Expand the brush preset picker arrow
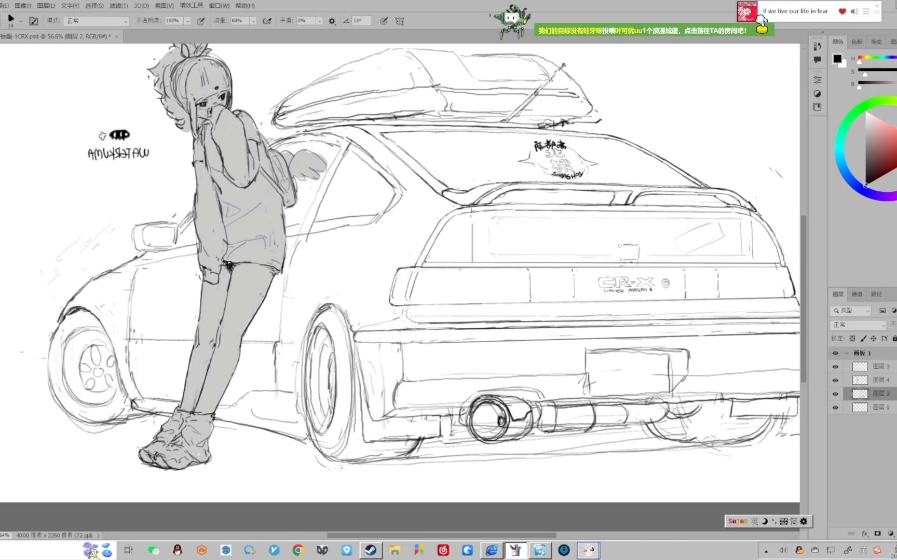The width and height of the screenshot is (897, 560). click(x=21, y=21)
